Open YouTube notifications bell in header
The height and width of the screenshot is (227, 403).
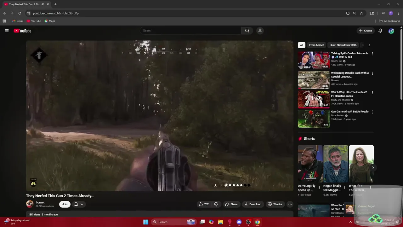tap(380, 31)
